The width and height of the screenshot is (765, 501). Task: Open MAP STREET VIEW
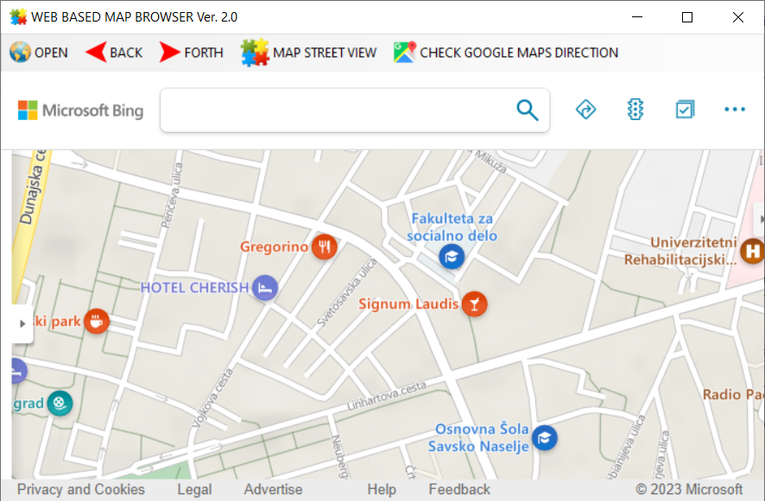pyautogui.click(x=308, y=53)
